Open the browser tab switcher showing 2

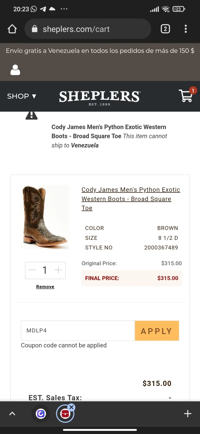165,29
